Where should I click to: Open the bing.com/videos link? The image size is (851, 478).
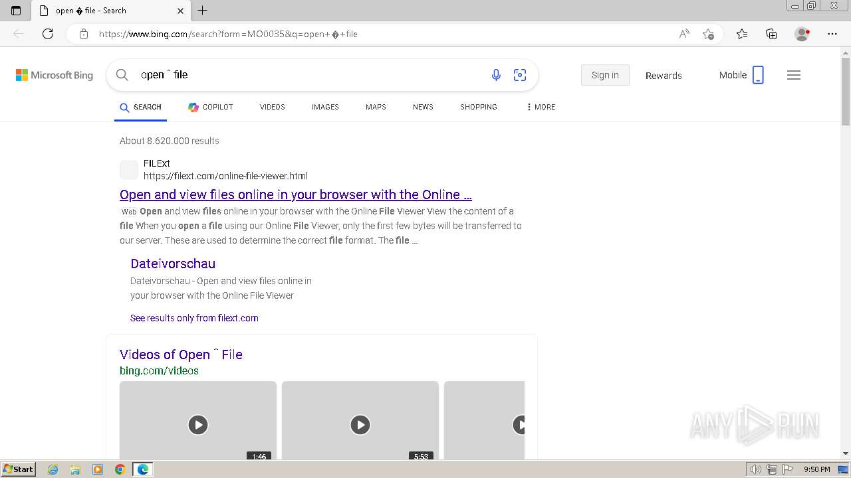pyautogui.click(x=159, y=370)
